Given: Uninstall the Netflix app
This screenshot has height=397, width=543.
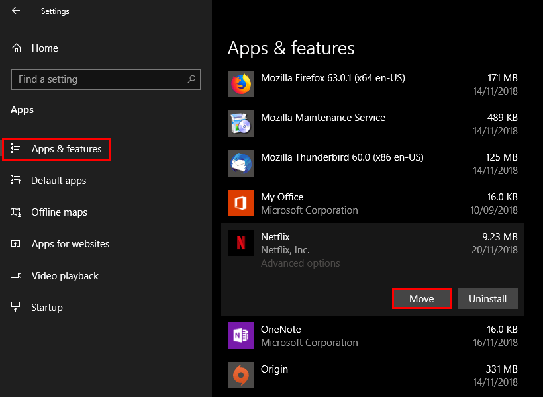Looking at the screenshot, I should click(487, 299).
